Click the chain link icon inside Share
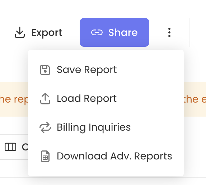The height and width of the screenshot is (185, 206). coord(97,32)
